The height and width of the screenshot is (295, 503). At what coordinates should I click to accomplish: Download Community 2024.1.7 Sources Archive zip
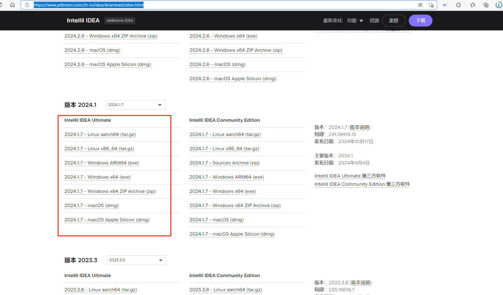coord(225,163)
